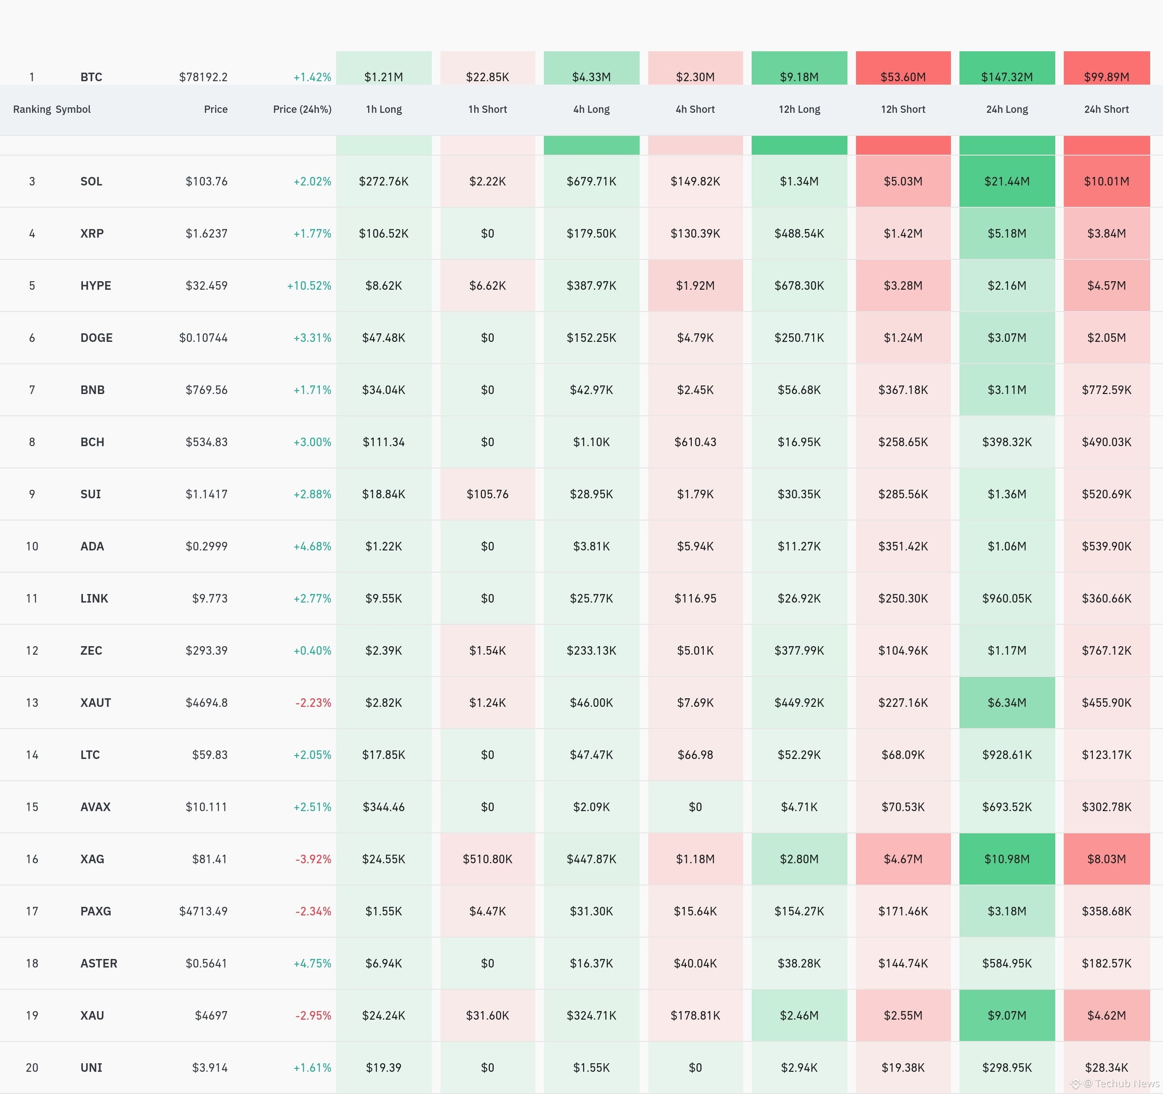Screen dimensions: 1163x1094
Task: Sort by 12h Short column header
Action: [903, 109]
